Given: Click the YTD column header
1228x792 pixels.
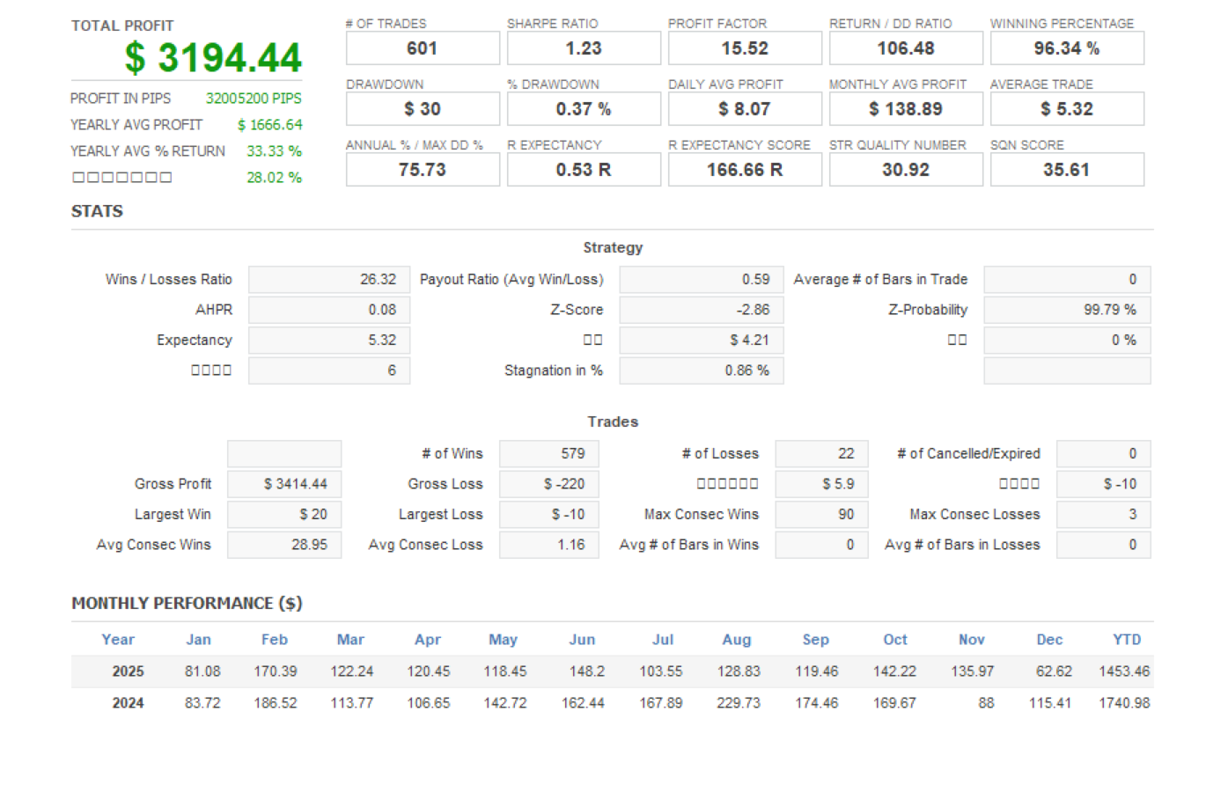Looking at the screenshot, I should tap(1127, 640).
